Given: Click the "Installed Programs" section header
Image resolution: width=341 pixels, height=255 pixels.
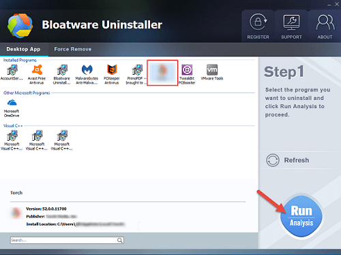Looking at the screenshot, I should click(20, 60).
